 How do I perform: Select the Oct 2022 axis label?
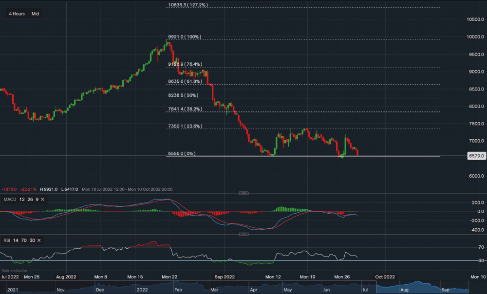point(384,276)
